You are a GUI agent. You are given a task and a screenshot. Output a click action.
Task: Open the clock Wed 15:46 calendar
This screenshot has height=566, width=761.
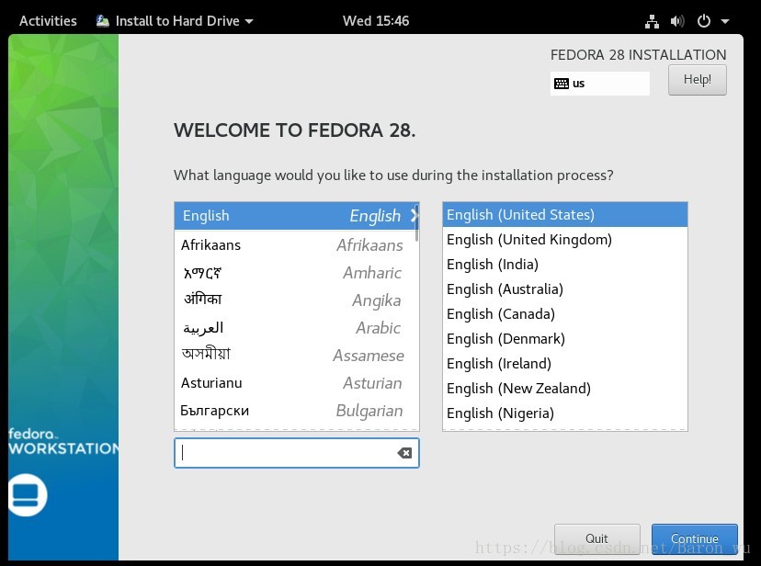pyautogui.click(x=376, y=21)
